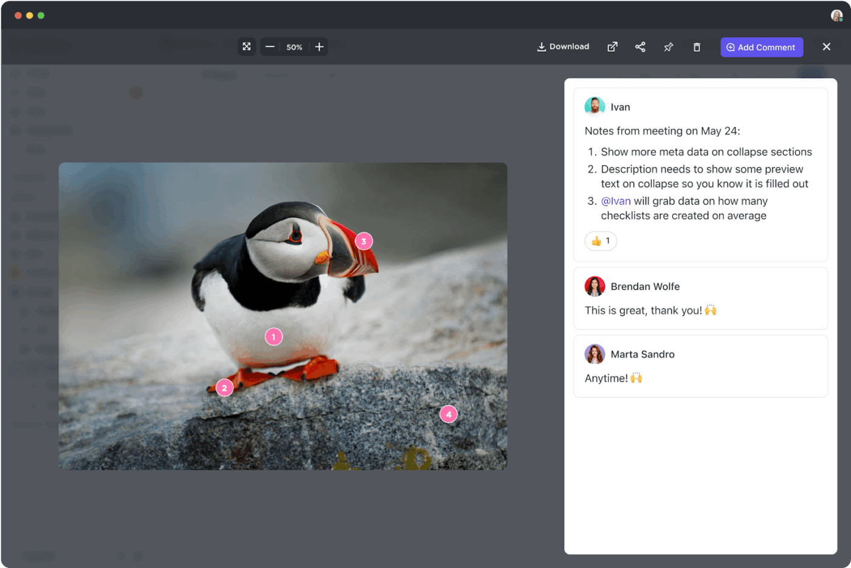This screenshot has width=851, height=568.
Task: Delete the image with trash icon
Action: (x=697, y=47)
